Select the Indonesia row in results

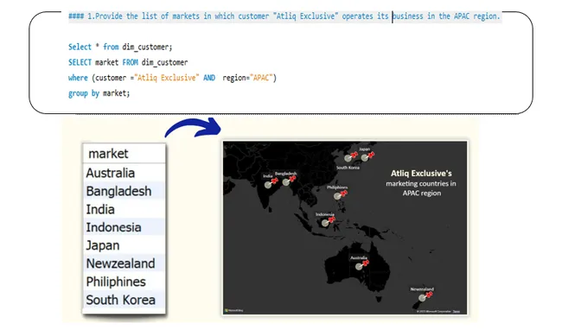click(124, 227)
